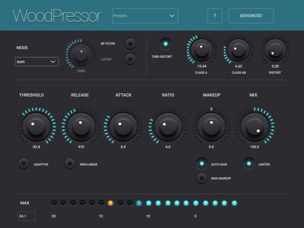
Task: Click the Makeup knob
Action: (211, 127)
